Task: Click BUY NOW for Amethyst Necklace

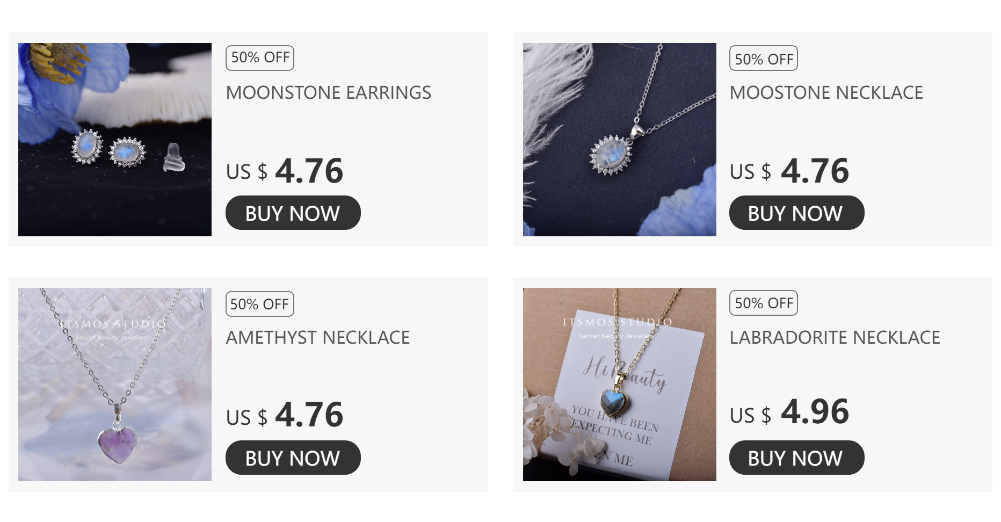Action: click(x=293, y=458)
